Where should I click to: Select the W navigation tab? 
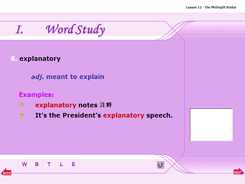click(x=24, y=164)
